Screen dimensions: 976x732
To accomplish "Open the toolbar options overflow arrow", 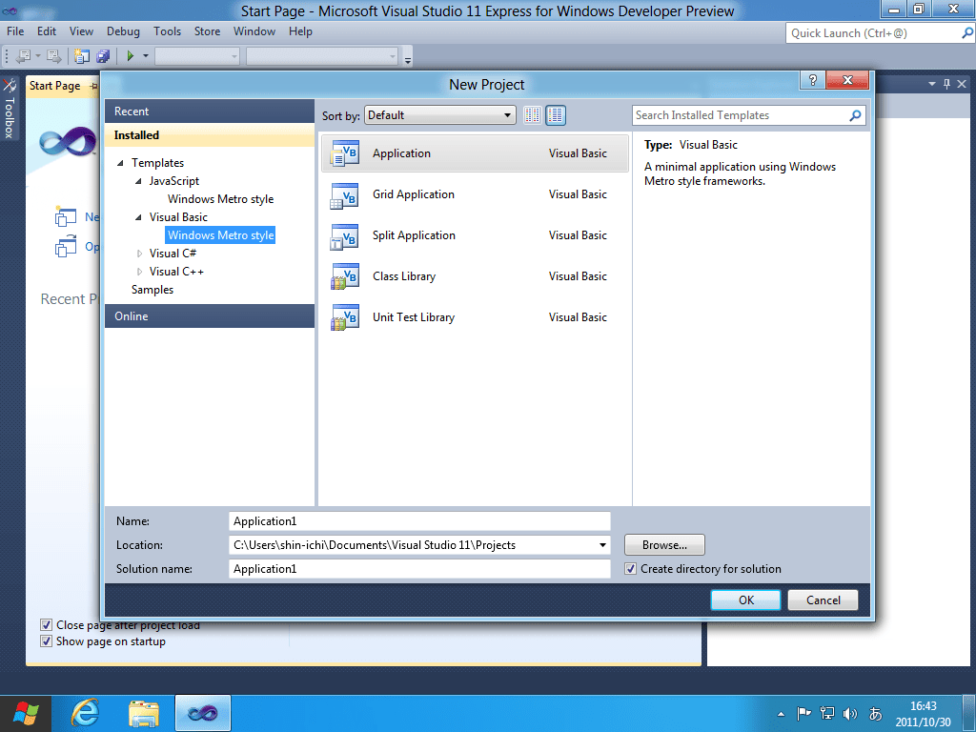I will point(408,60).
